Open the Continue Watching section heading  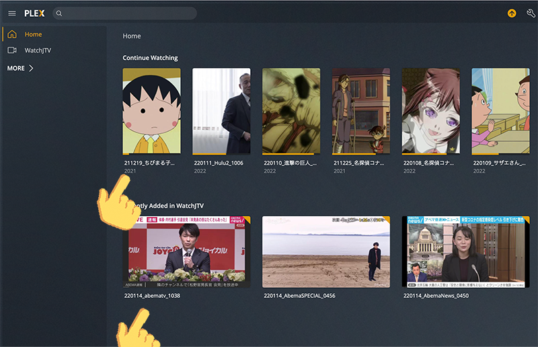click(x=150, y=58)
